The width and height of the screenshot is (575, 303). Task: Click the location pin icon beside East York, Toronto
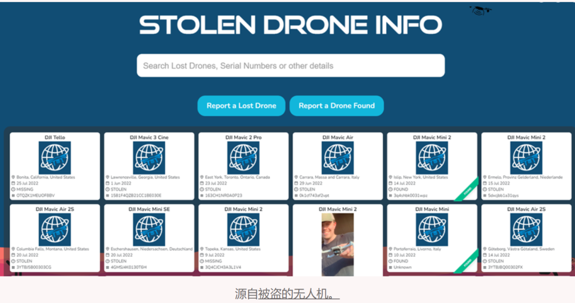point(202,177)
